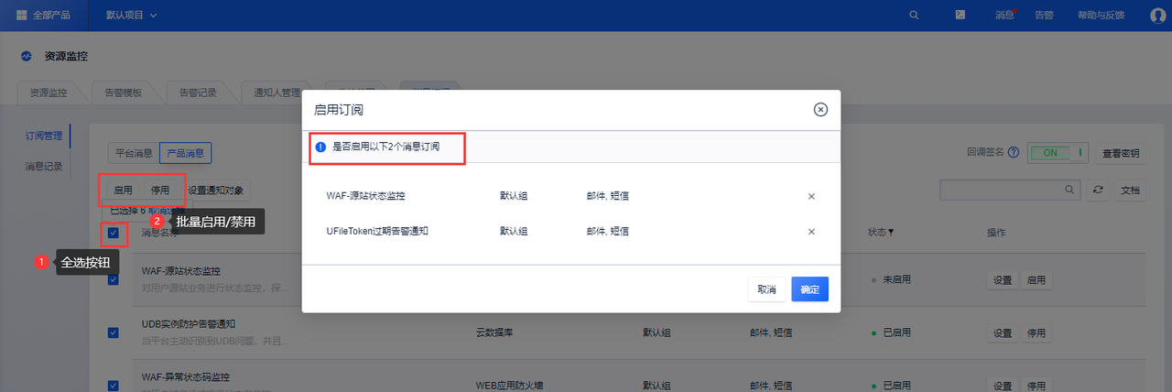Image resolution: width=1172 pixels, height=392 pixels.
Task: Click the 云数据库 product cell
Action: pos(495,332)
